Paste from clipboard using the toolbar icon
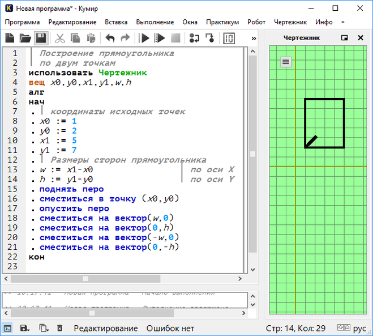The width and height of the screenshot is (373, 336). pyautogui.click(x=91, y=38)
